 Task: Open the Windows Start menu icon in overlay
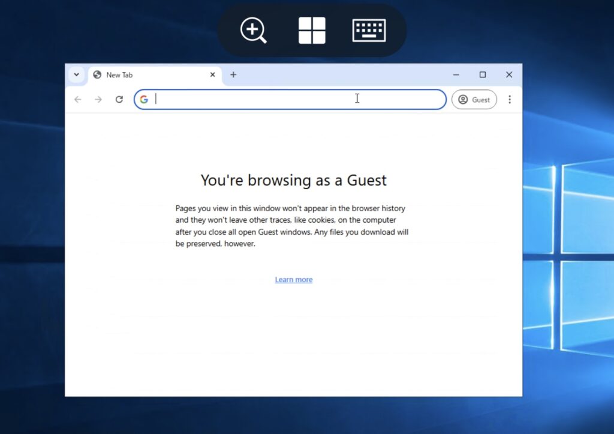point(312,30)
